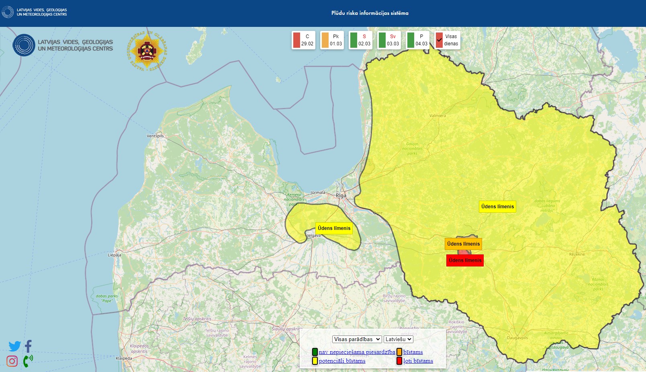Open the 'potenciāli bīstams' legend link
The height and width of the screenshot is (372, 646).
pyautogui.click(x=342, y=361)
